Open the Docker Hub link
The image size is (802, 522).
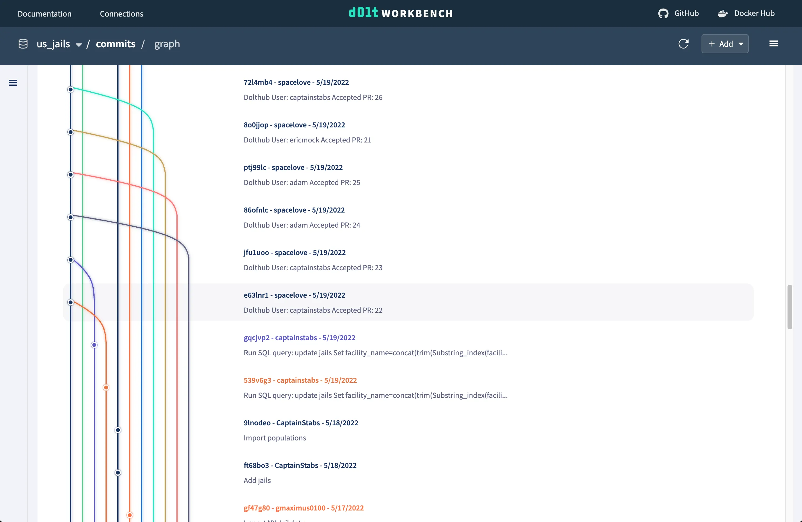746,14
